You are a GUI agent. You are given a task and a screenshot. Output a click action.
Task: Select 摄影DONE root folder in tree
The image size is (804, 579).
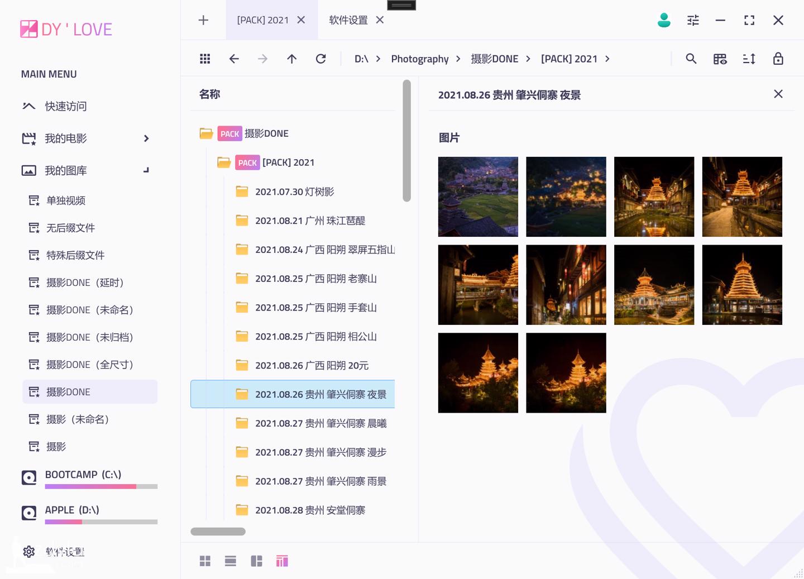point(266,133)
